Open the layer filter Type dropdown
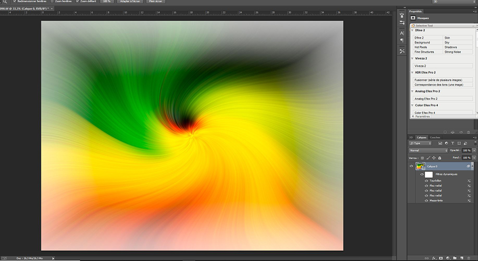 coord(421,143)
